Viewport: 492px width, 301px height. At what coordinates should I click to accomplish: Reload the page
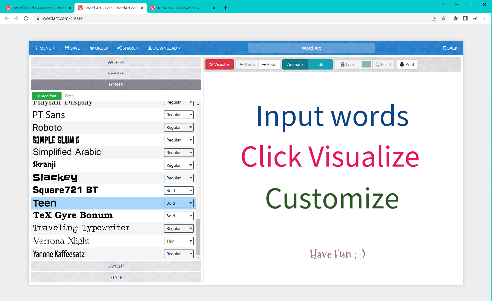point(26,18)
